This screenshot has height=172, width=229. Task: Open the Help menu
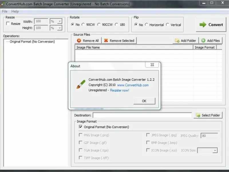15,11
